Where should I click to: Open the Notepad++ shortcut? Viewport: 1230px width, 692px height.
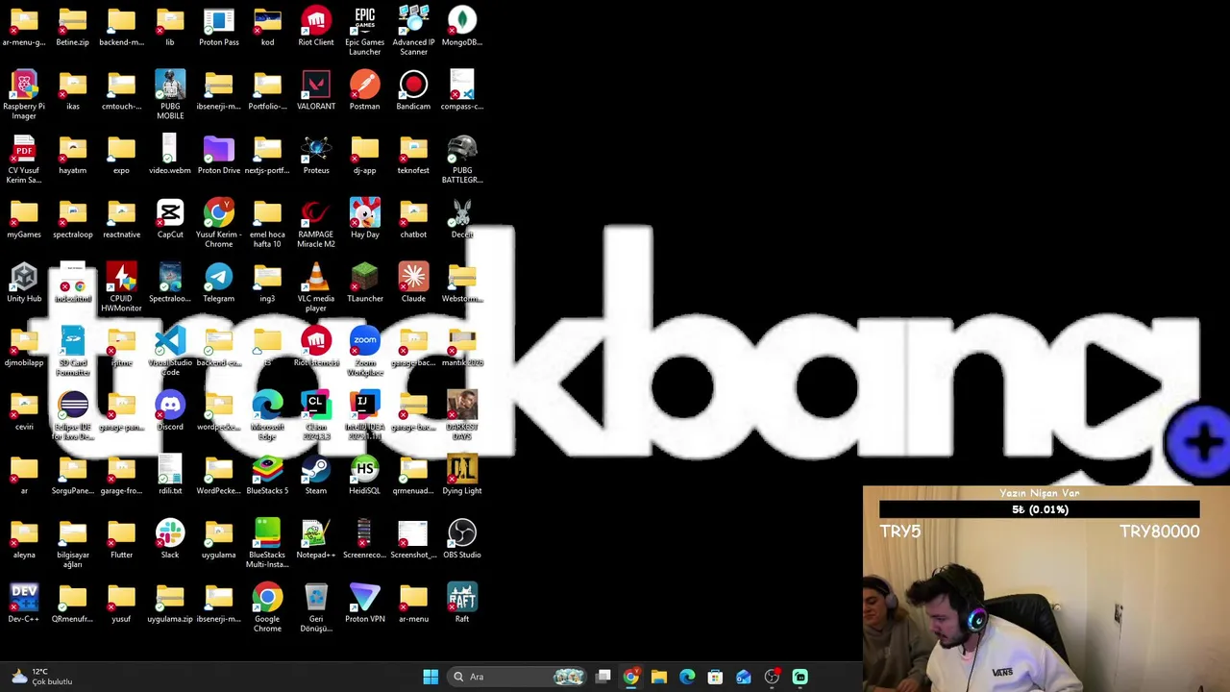click(316, 540)
